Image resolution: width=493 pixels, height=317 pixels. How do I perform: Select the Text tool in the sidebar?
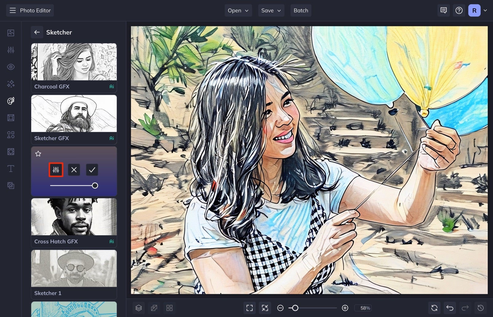[x=11, y=169]
